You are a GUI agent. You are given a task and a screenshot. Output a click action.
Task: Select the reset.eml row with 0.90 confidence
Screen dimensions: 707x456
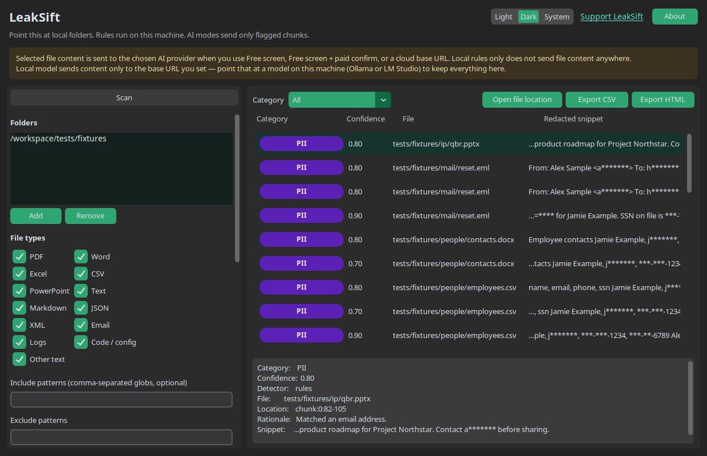(x=469, y=215)
